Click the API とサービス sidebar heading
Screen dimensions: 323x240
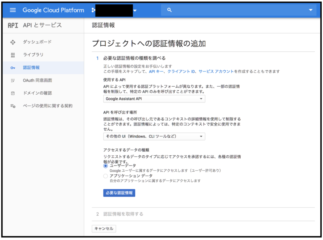click(x=43, y=26)
